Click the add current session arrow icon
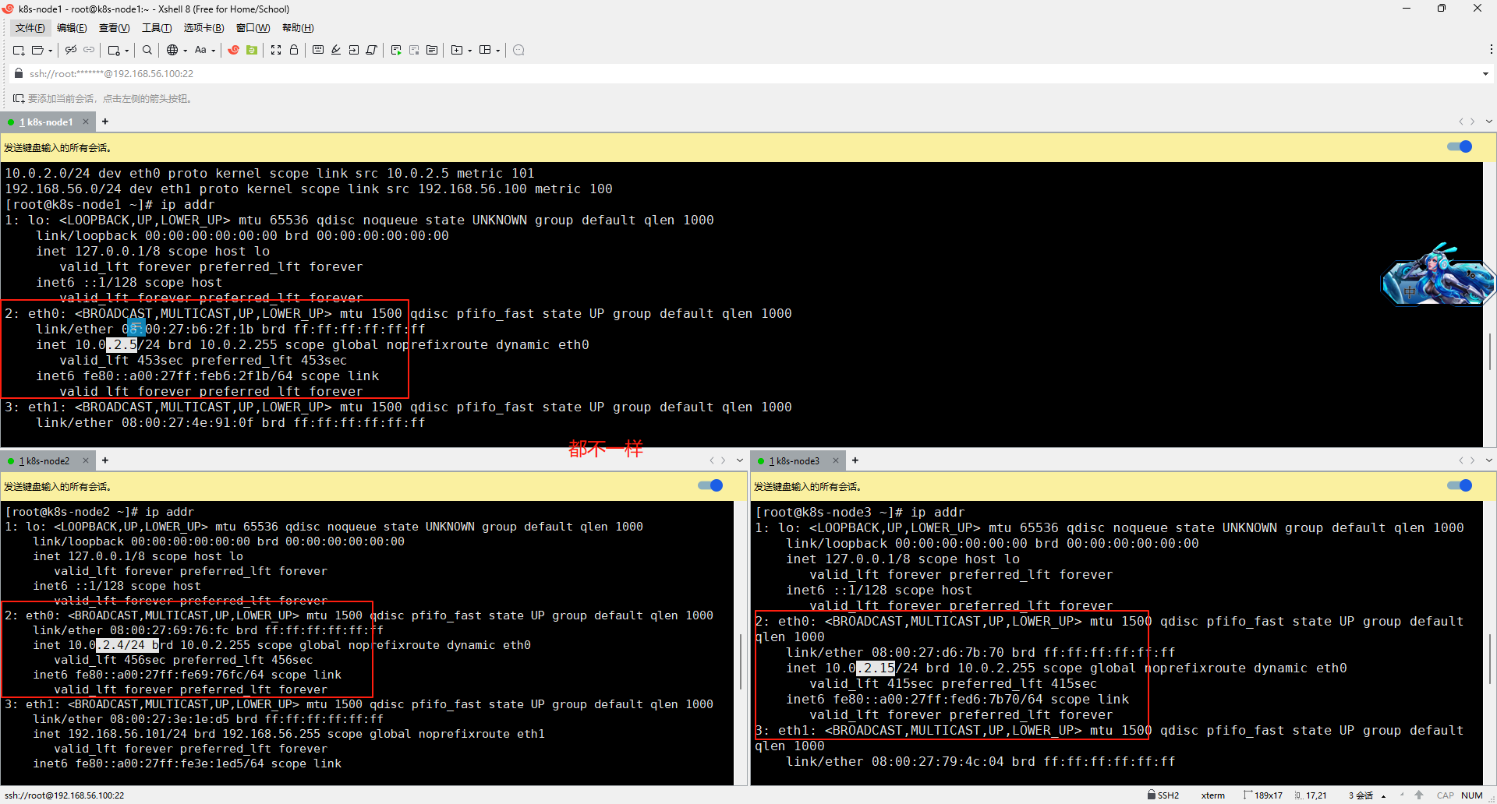 tap(18, 99)
